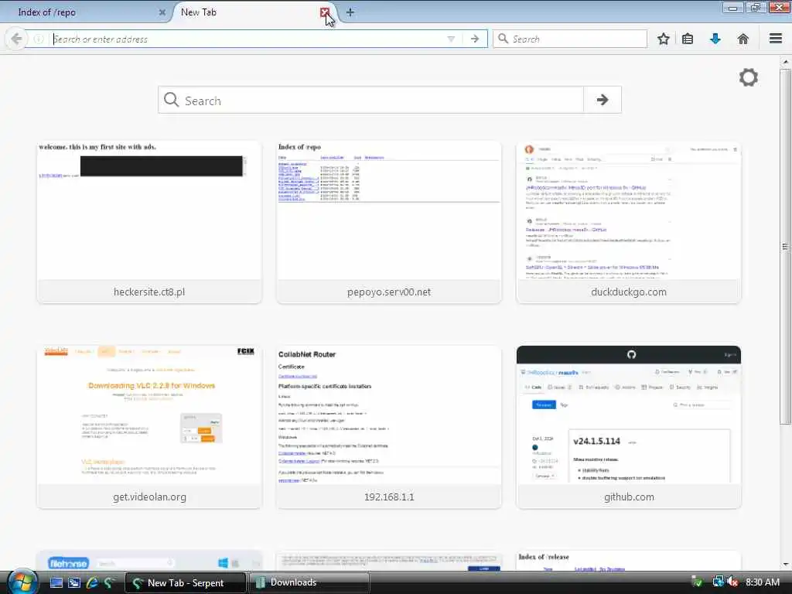
Task: Launch Serpent from quick launch icon
Action: tap(109, 582)
